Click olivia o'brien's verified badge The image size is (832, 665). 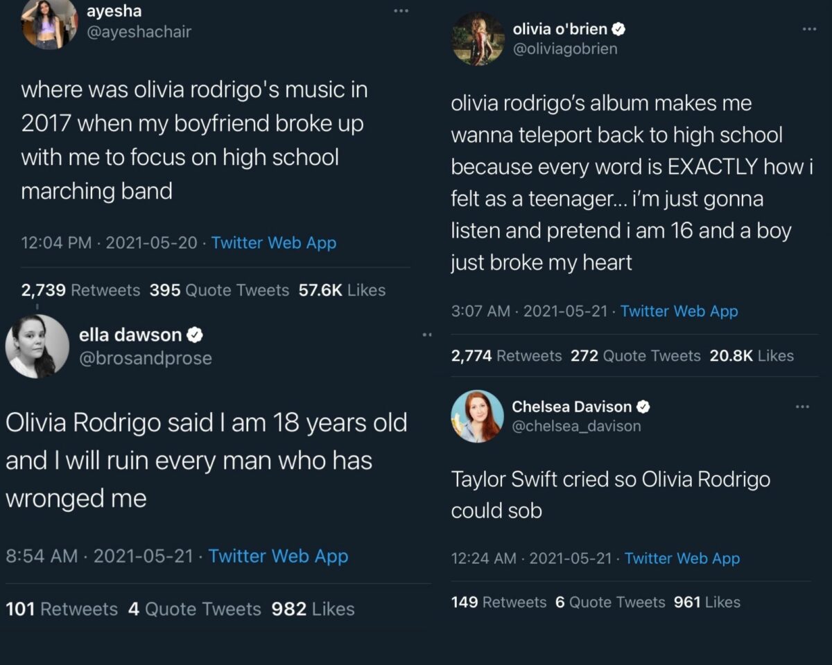[x=618, y=29]
